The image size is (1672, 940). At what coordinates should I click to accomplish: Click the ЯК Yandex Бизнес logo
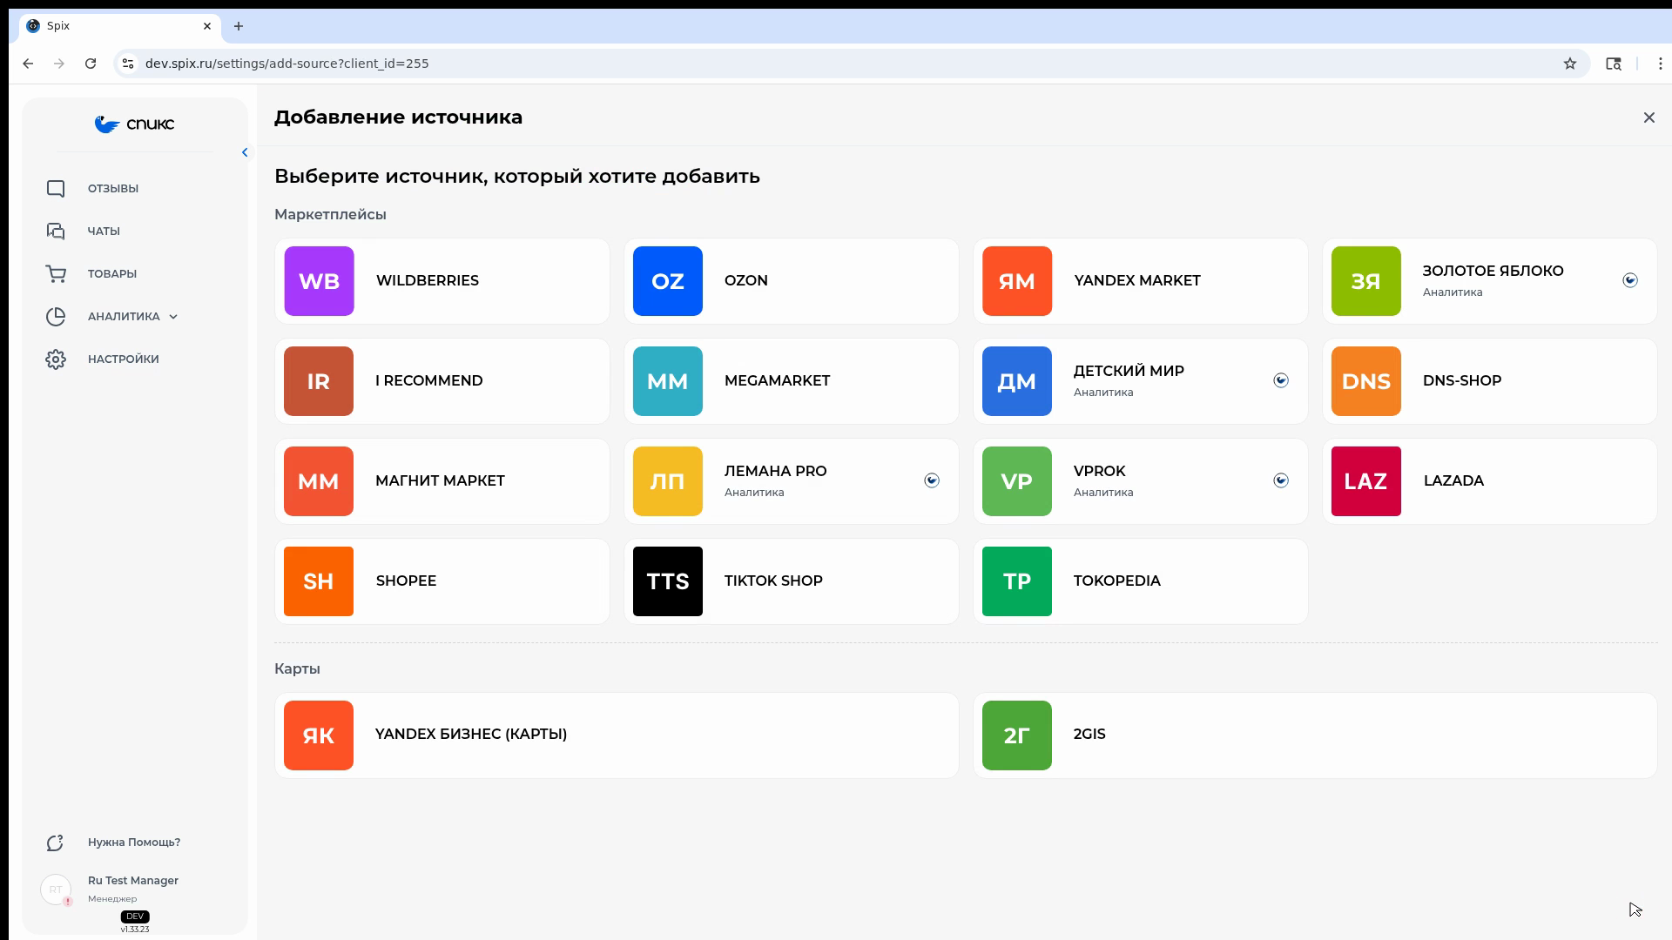pyautogui.click(x=319, y=735)
